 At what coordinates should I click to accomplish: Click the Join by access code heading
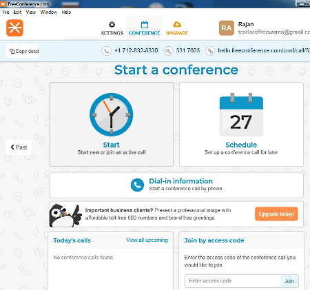click(214, 240)
